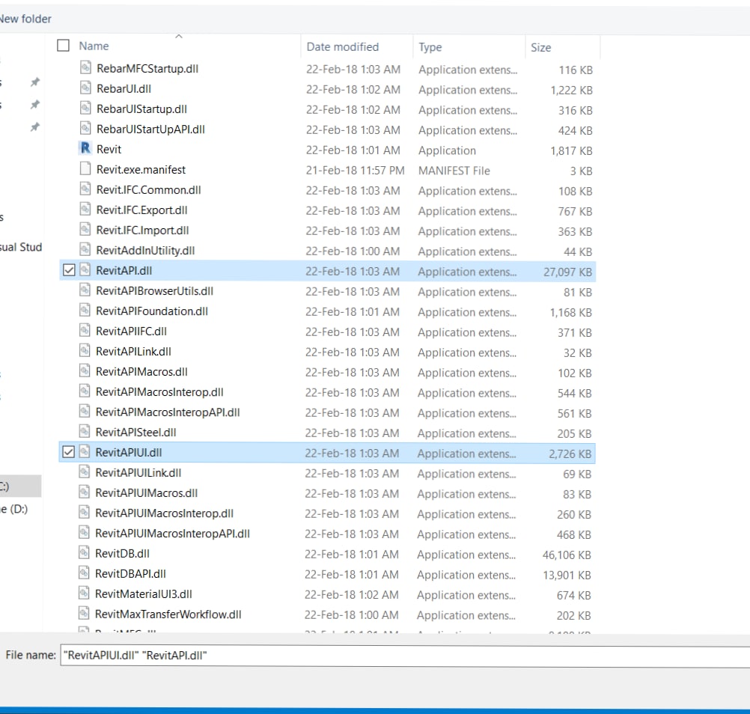Sort files by the Type column

(430, 47)
